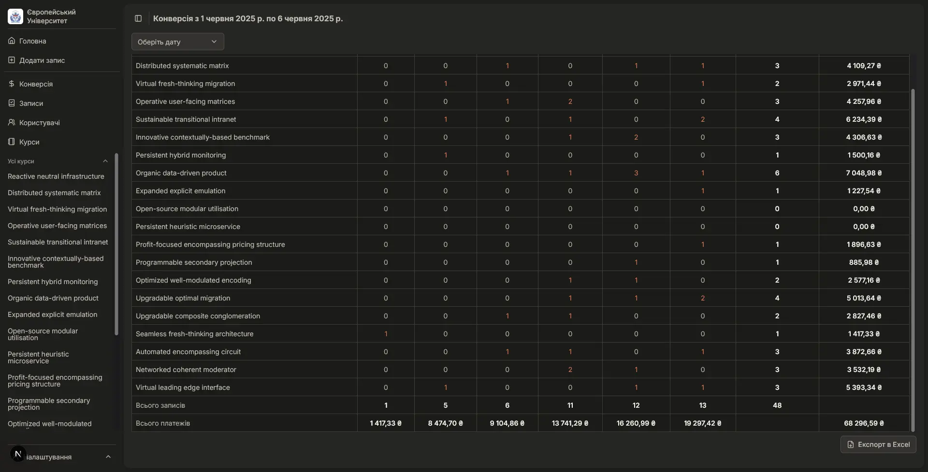
Task: Open Sustainable transitional intranet sidebar link
Action: click(58, 242)
